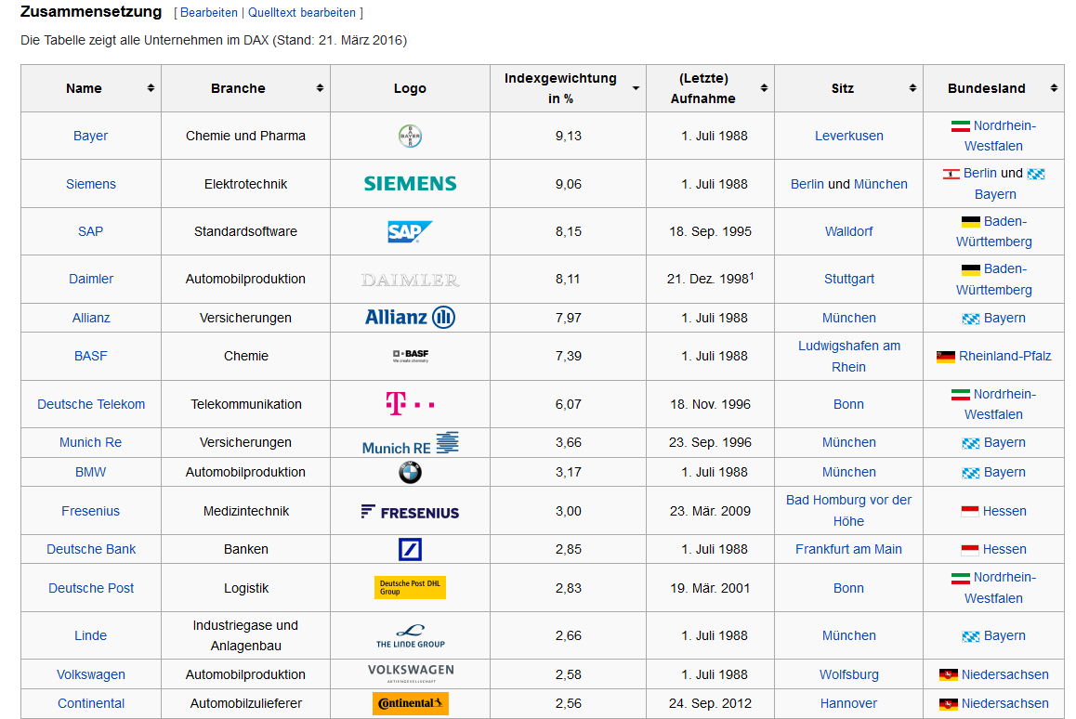This screenshot has height=719, width=1076.
Task: Sort by Sitz column header
Action: [x=912, y=88]
